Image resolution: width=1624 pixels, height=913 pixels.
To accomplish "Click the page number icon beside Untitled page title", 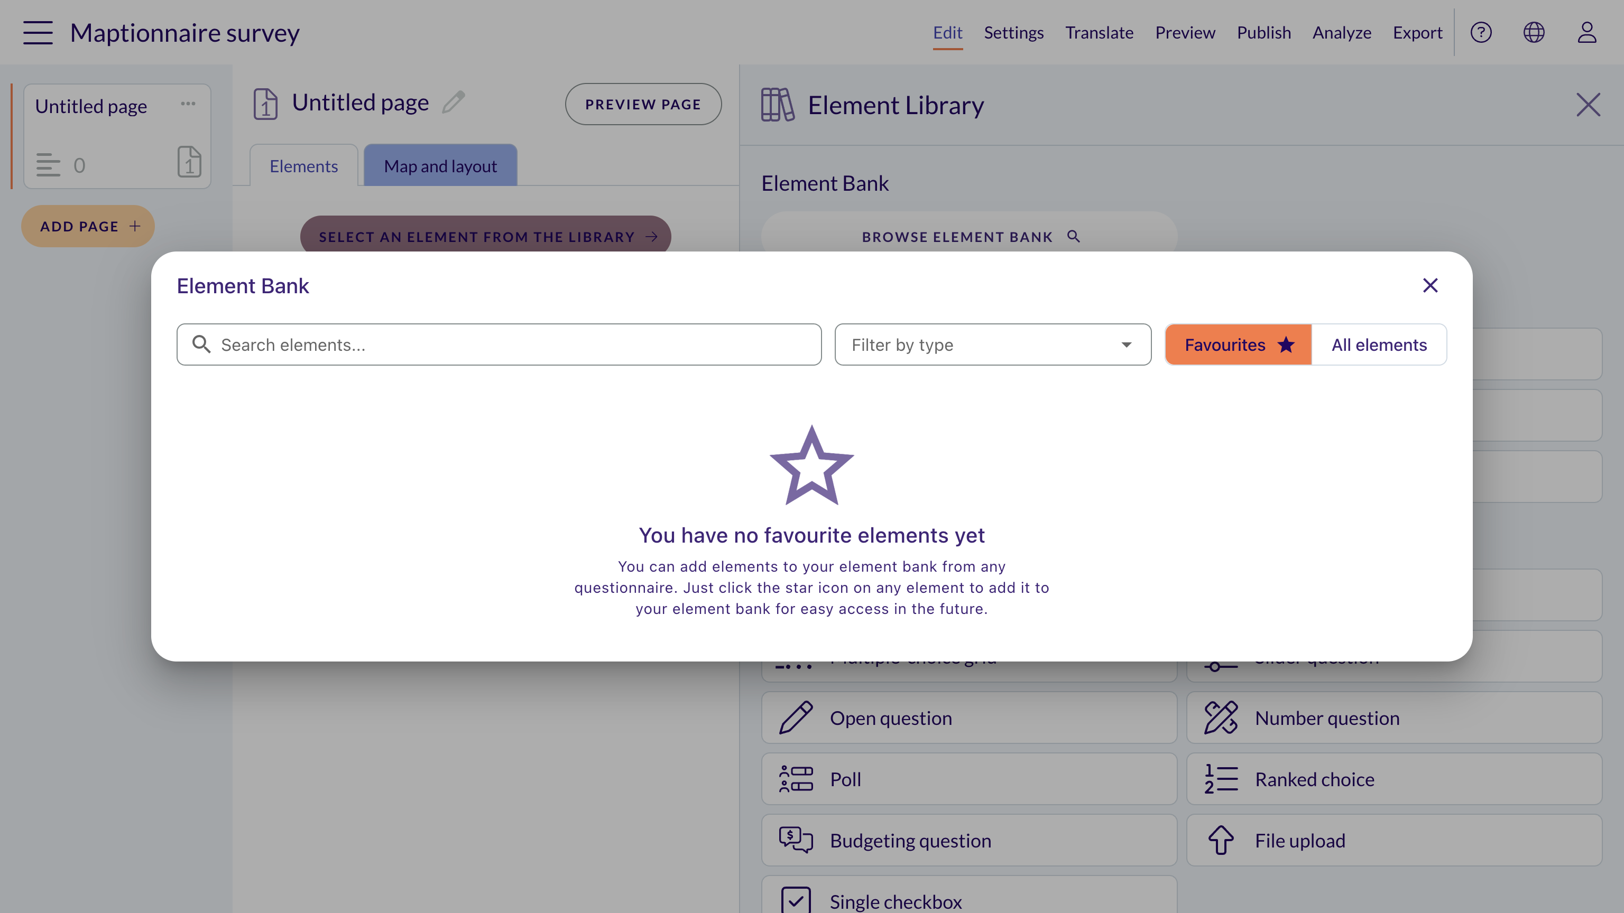I will pos(265,104).
